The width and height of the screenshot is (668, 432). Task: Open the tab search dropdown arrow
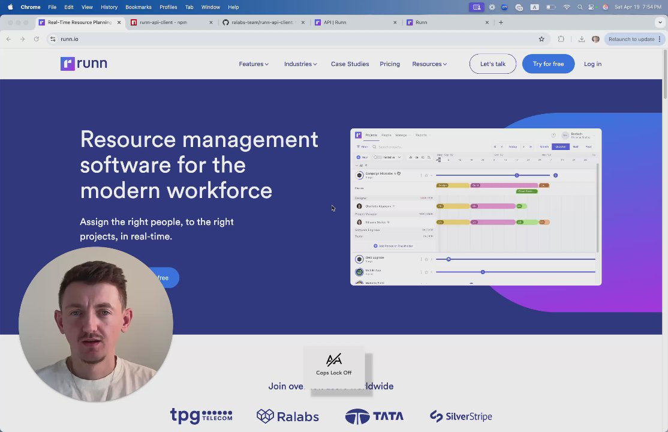click(x=660, y=22)
